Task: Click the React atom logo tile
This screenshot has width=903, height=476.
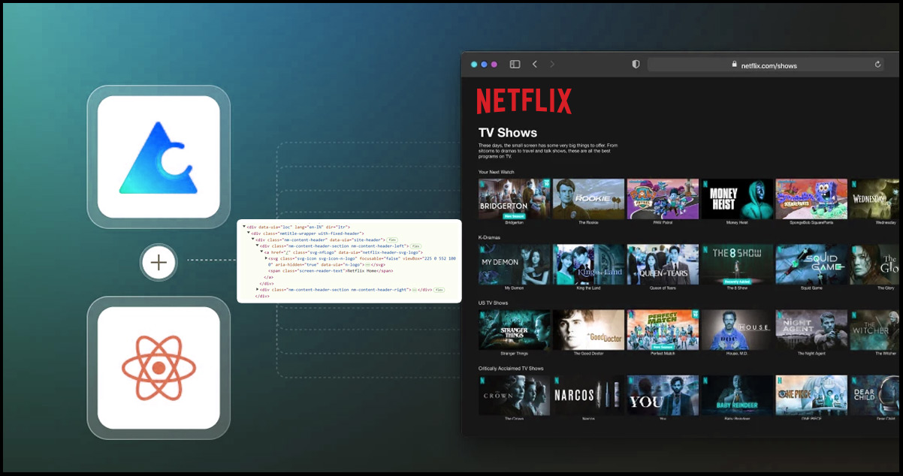Action: tap(159, 368)
